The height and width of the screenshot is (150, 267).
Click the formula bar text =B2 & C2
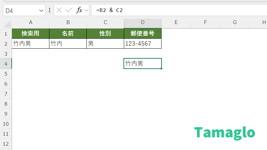coord(109,10)
